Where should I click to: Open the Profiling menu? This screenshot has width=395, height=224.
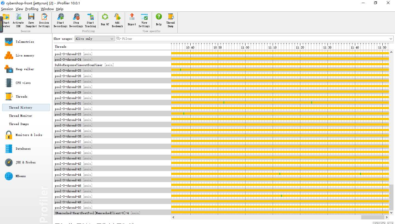32,9
